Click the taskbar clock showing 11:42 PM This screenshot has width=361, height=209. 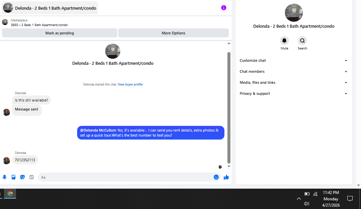(x=331, y=199)
